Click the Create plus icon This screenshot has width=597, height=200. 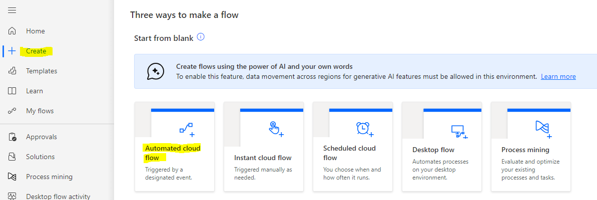click(12, 51)
